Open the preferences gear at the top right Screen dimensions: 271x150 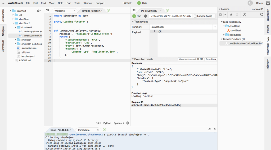(x=268, y=3)
